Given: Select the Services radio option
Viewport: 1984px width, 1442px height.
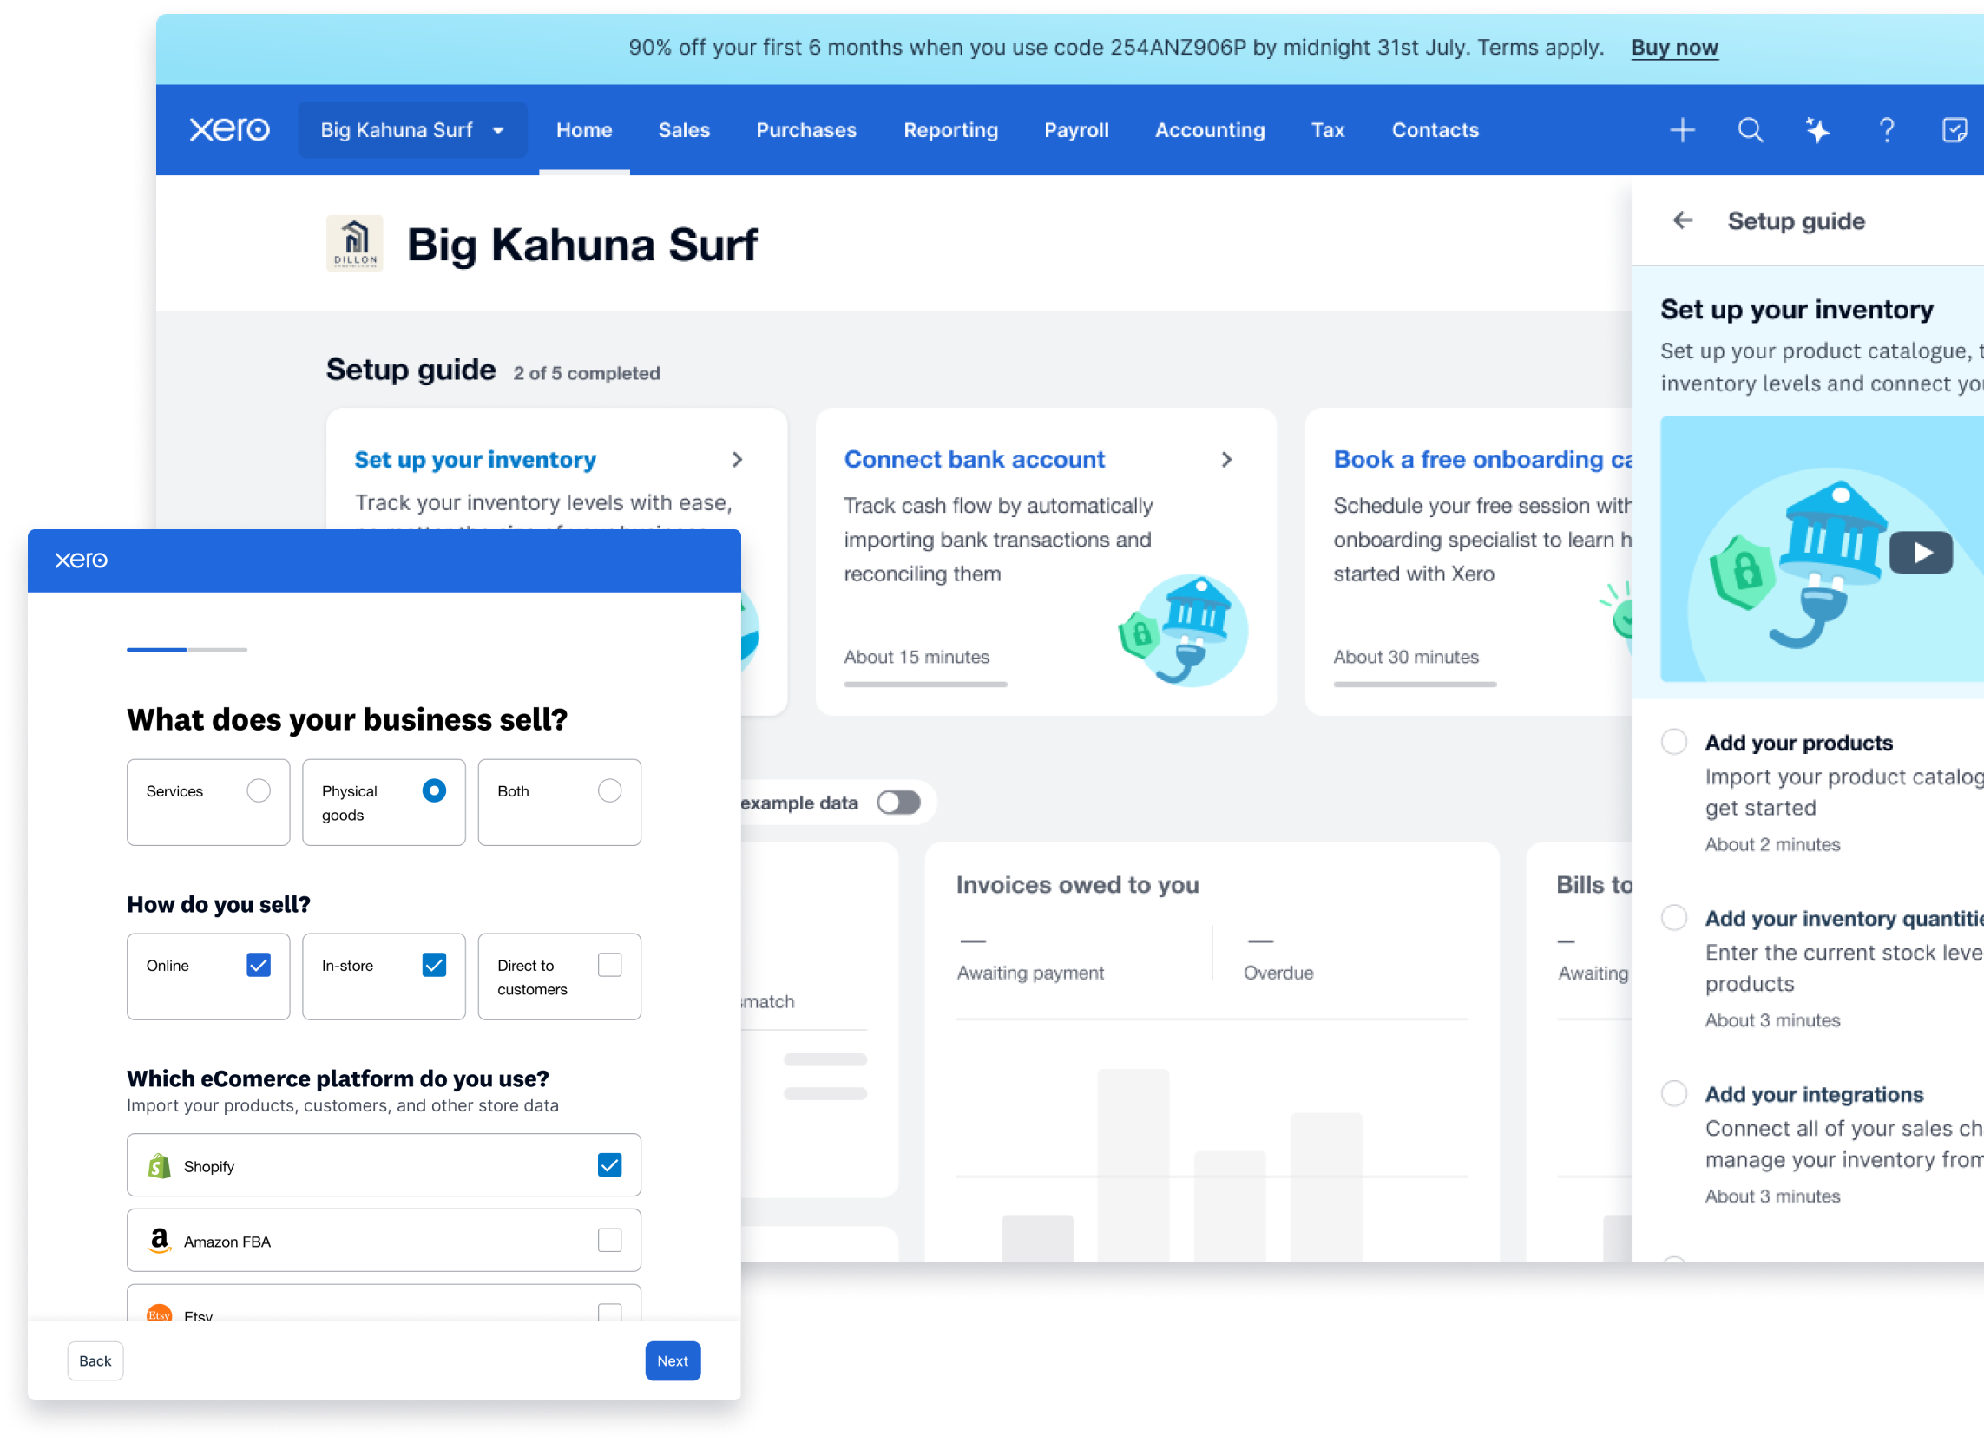Looking at the screenshot, I should (x=258, y=790).
